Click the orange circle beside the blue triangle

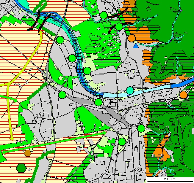[x=132, y=38]
